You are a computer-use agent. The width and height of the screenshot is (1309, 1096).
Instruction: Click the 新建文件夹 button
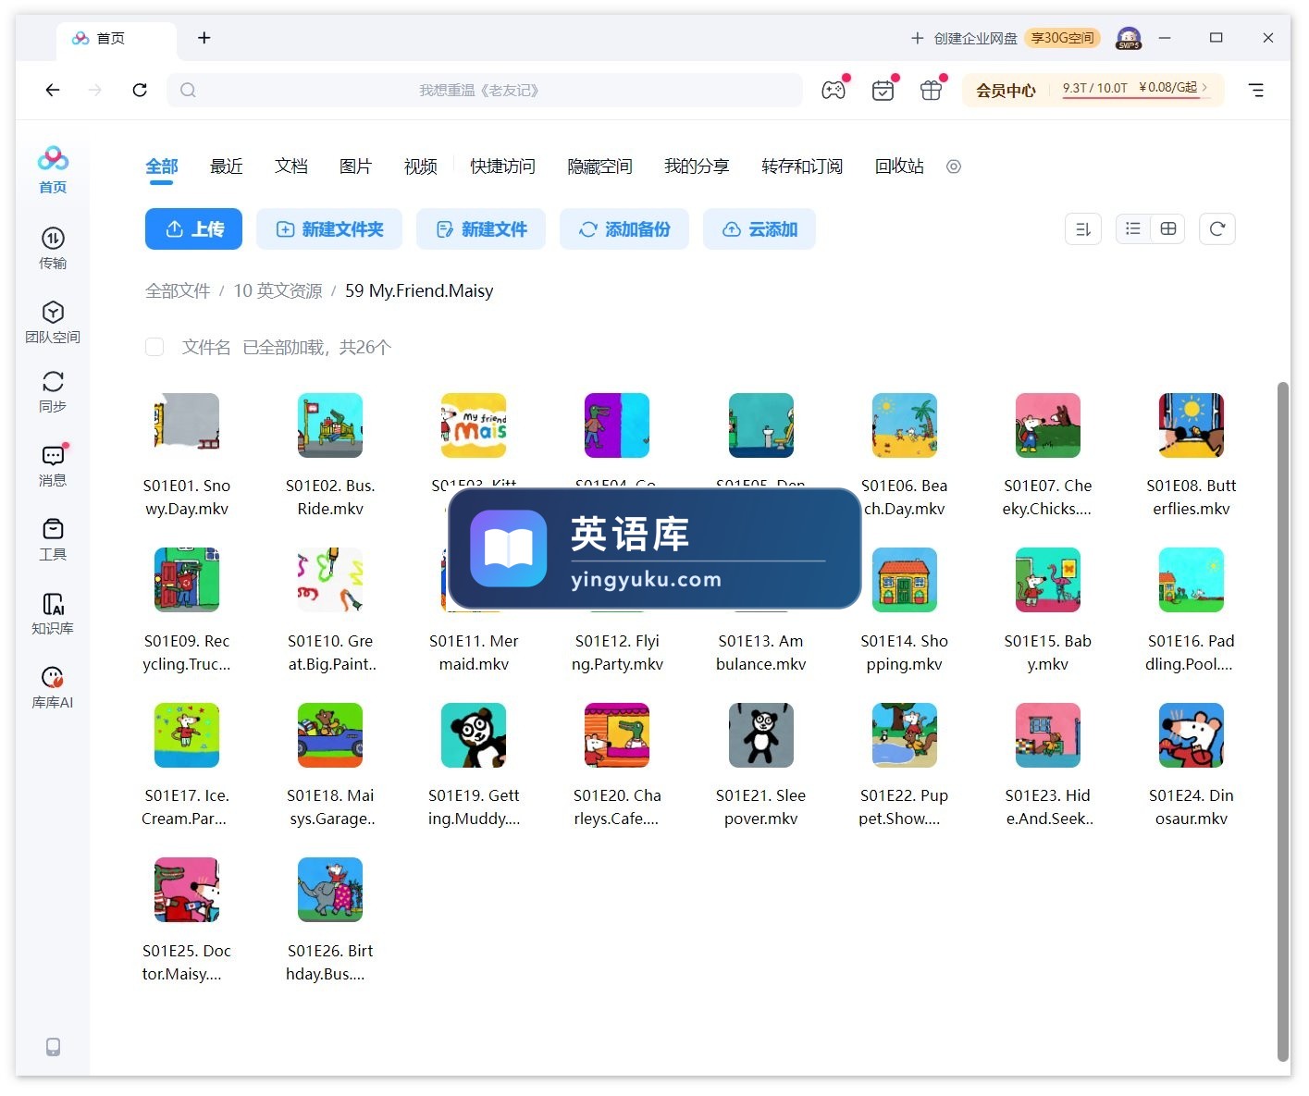pos(329,229)
